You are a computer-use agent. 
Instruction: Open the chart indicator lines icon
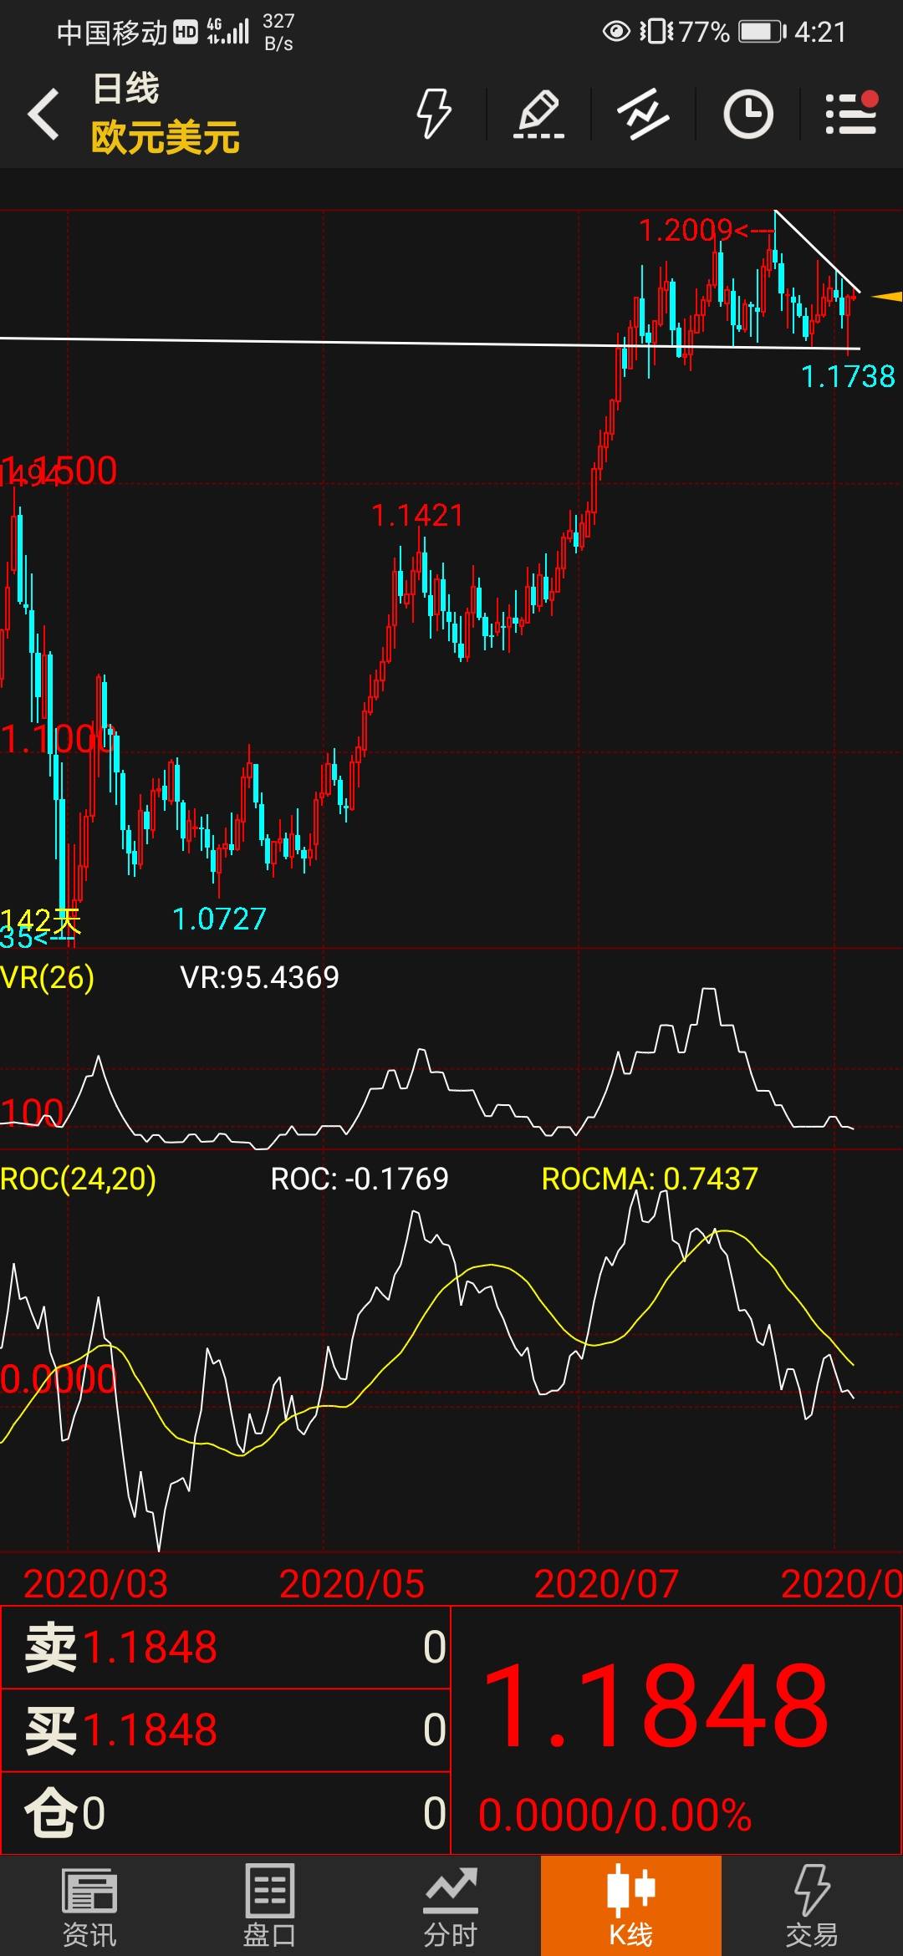[x=643, y=114]
